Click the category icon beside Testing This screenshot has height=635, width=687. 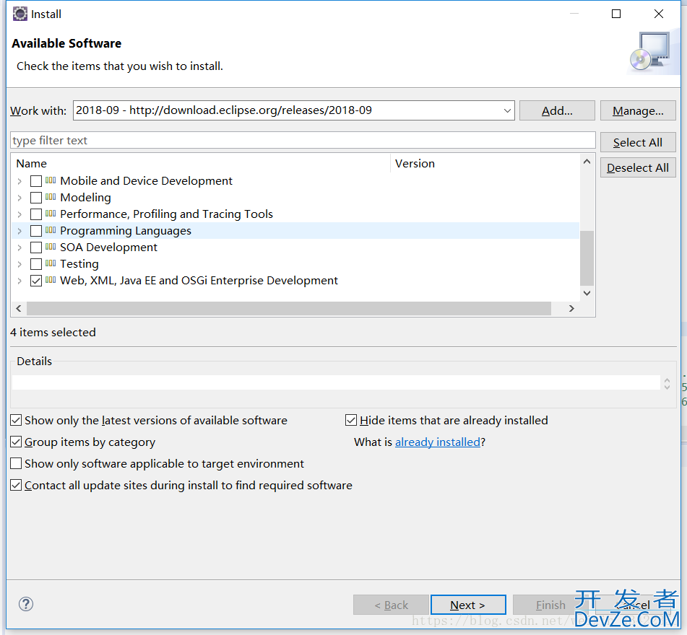(x=51, y=263)
